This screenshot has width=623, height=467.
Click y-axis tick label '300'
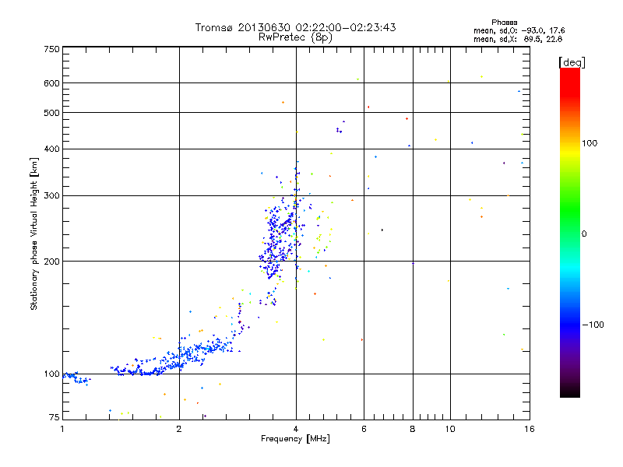tap(51, 196)
